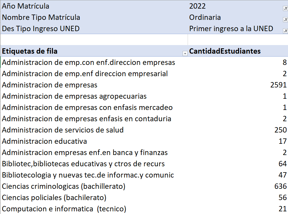Click the Año Matrícula label cell
The height and width of the screenshot is (214, 288).
click(x=26, y=6)
